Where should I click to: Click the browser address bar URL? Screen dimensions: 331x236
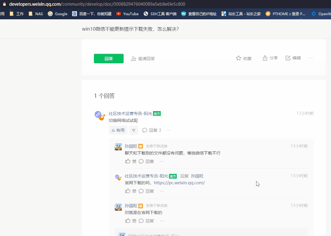click(97, 4)
